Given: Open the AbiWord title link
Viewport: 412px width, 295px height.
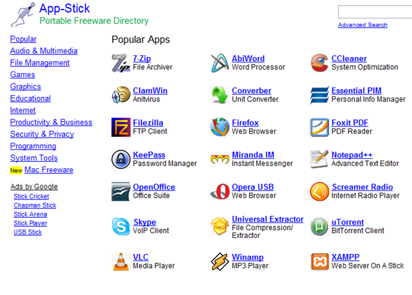Looking at the screenshot, I should click(x=248, y=58).
